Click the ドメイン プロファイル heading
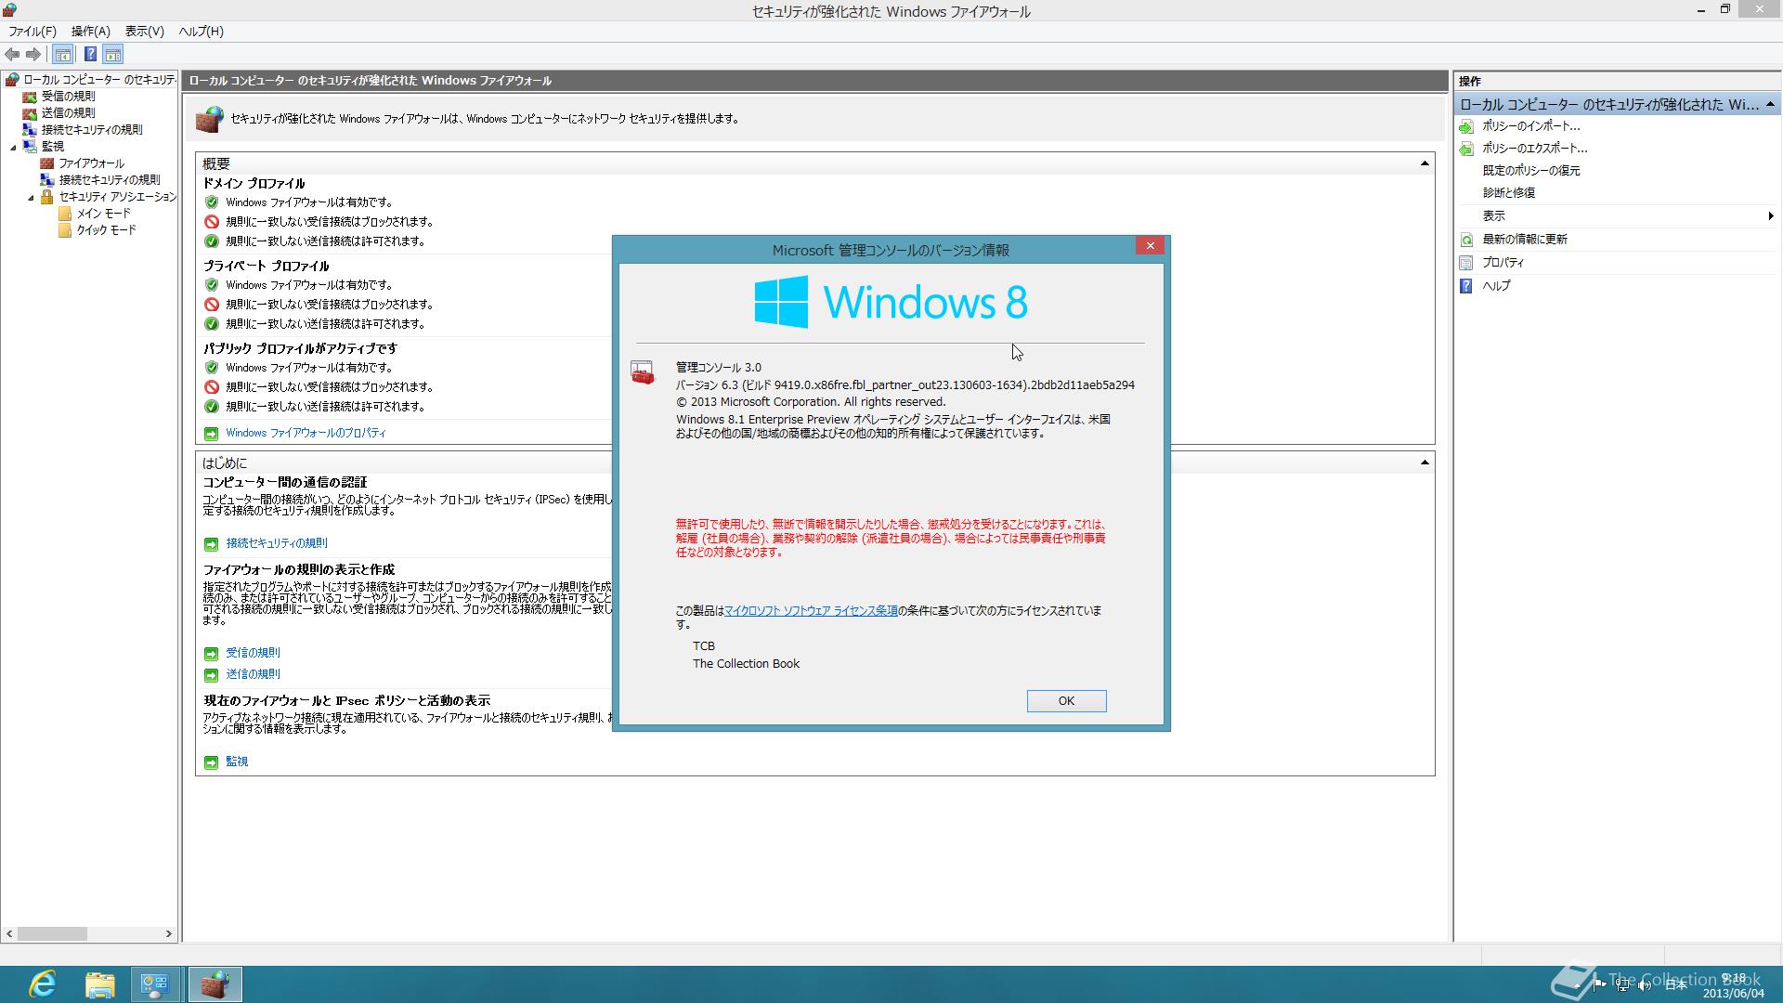 coord(254,184)
